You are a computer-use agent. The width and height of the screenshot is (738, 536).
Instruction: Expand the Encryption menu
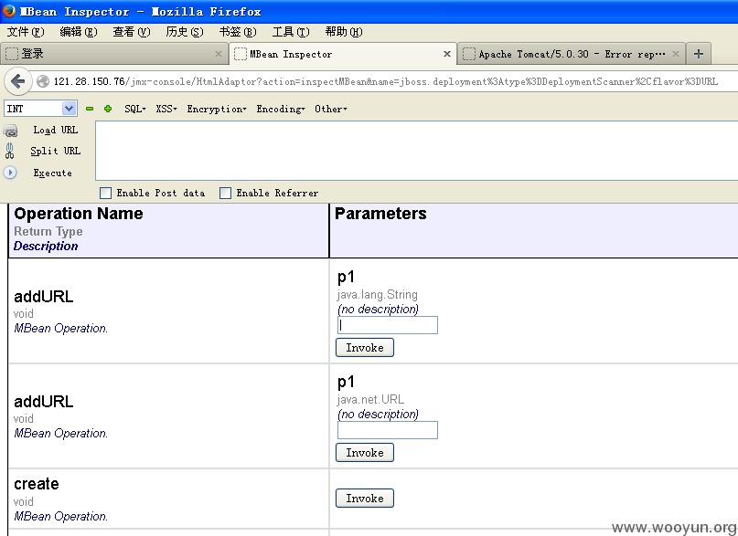pos(217,109)
